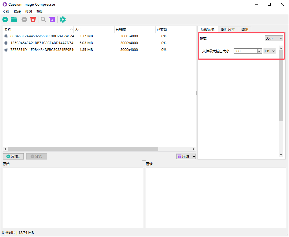Image resolution: width=289 pixels, height=237 pixels.
Task: Open the KB unit dropdown
Action: click(x=270, y=51)
